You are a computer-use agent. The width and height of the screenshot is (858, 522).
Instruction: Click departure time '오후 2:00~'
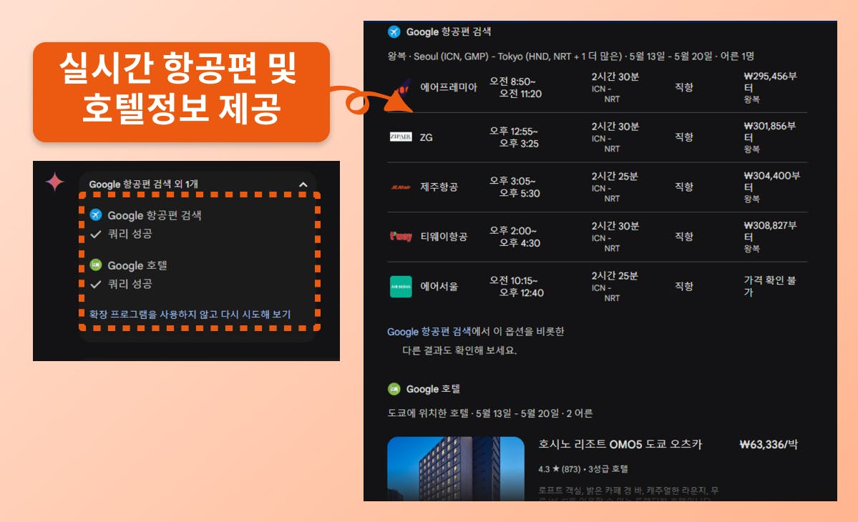(512, 231)
